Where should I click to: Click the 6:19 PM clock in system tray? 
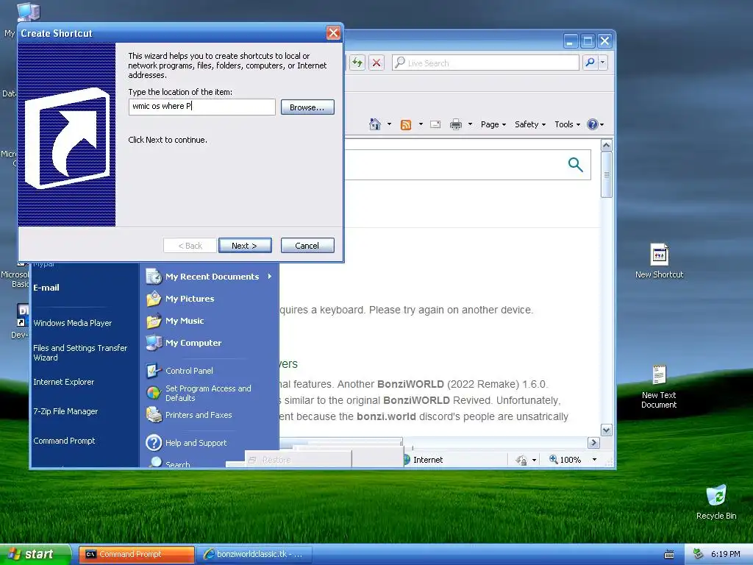(x=725, y=554)
